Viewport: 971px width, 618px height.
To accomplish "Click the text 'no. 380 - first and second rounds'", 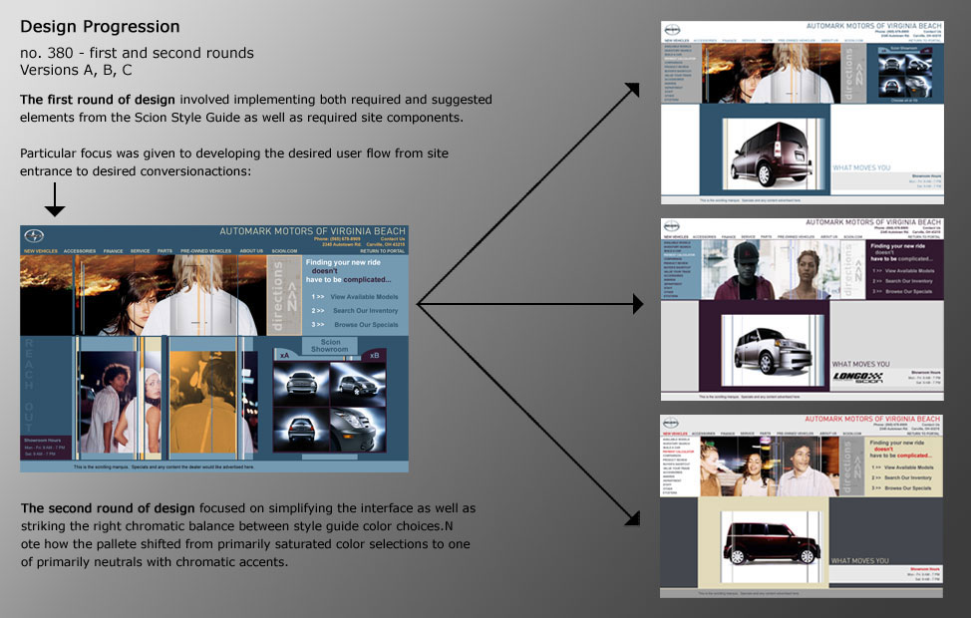I will tap(137, 53).
